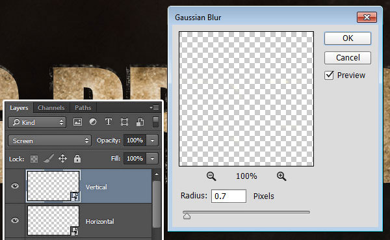Screen dimensions: 390x240
Task: Filter layers by pixel image icon
Action: pos(77,122)
